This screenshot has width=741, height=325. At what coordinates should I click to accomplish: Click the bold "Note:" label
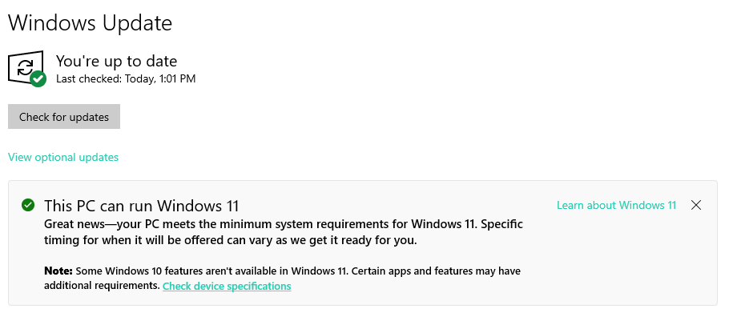click(58, 271)
